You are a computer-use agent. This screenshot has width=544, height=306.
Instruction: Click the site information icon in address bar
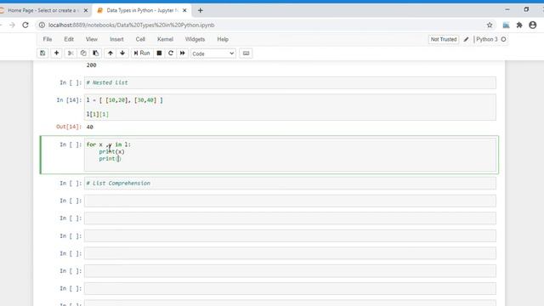pos(42,25)
